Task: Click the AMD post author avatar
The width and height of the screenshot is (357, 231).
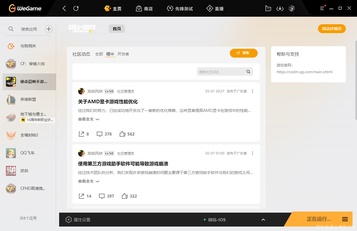Action: (x=81, y=91)
